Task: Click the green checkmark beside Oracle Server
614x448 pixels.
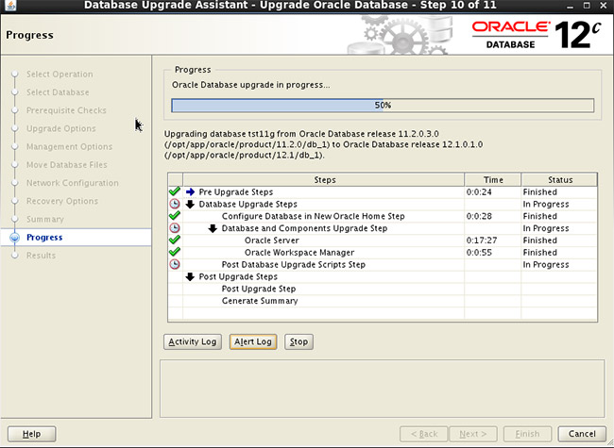Action: click(x=175, y=240)
